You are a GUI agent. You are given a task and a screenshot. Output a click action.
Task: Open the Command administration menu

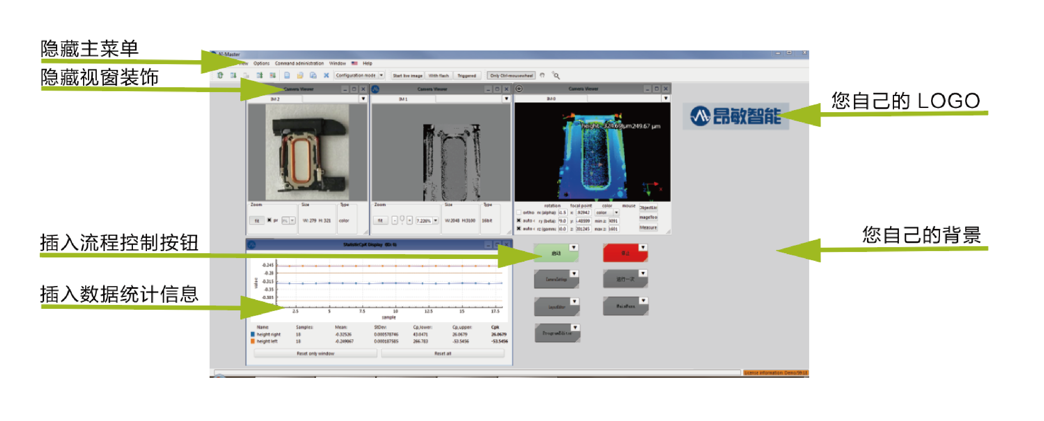click(299, 63)
